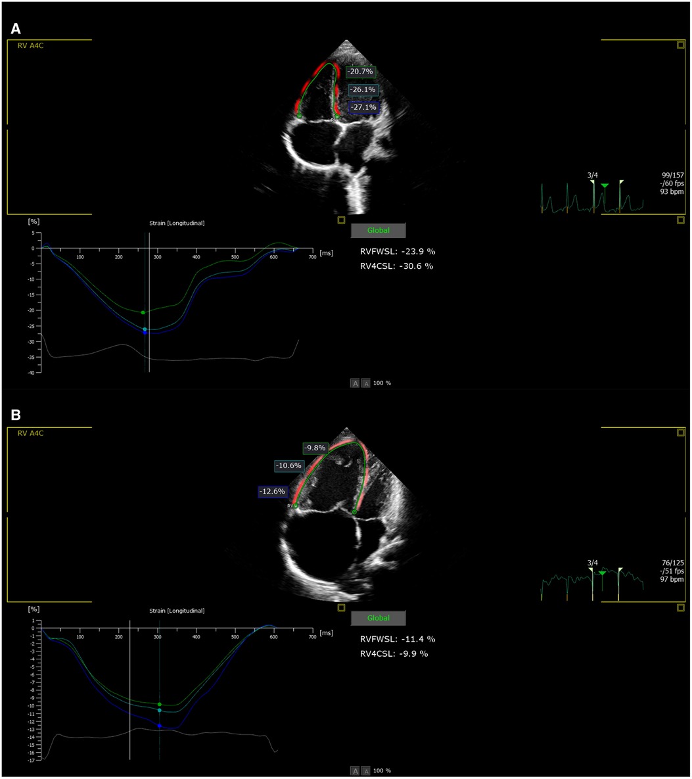Click the larger 'A' font icon in panel B
Viewport: 692px width, 779px height.
[x=355, y=771]
